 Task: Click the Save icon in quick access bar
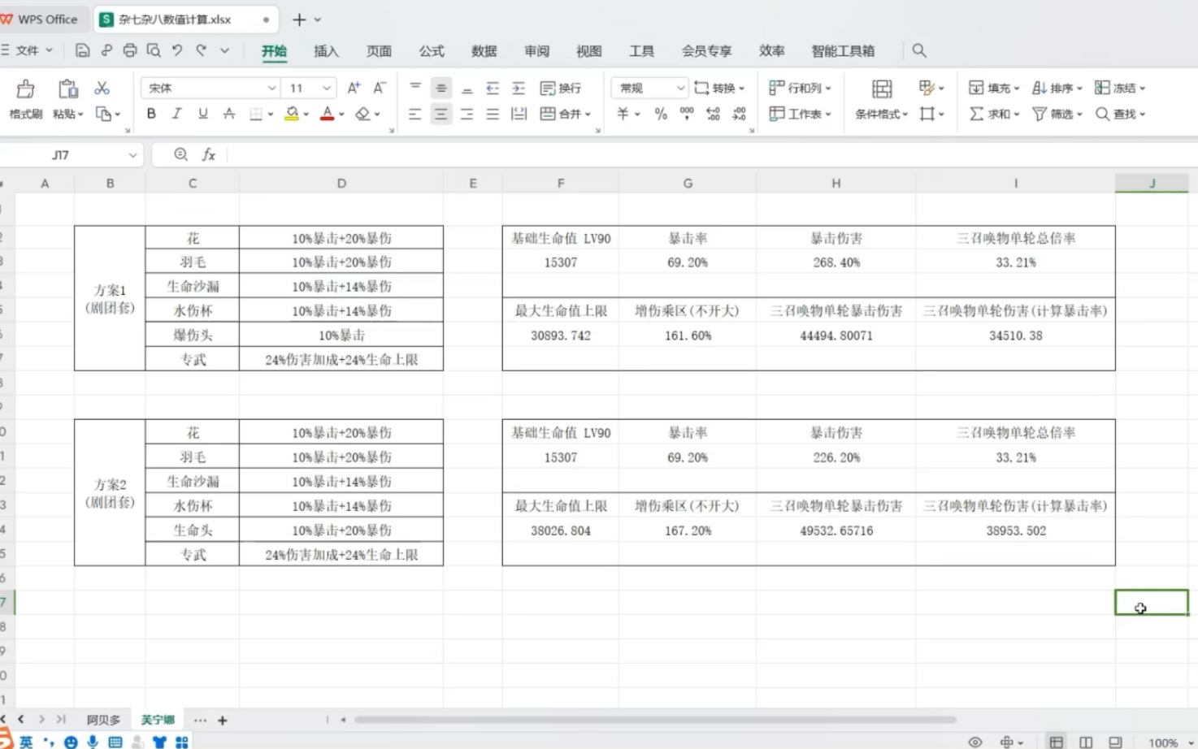point(82,50)
